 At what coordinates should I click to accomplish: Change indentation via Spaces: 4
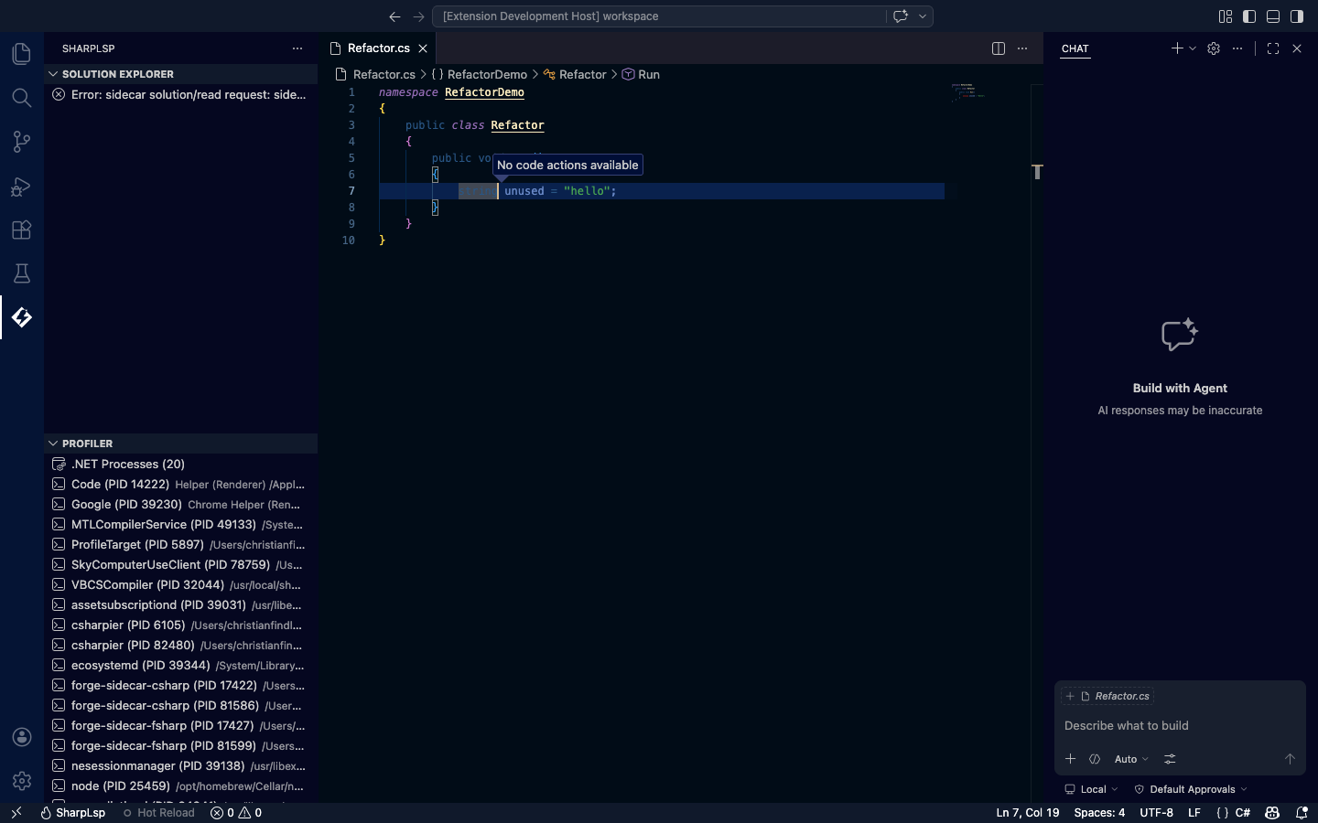pyautogui.click(x=1099, y=812)
